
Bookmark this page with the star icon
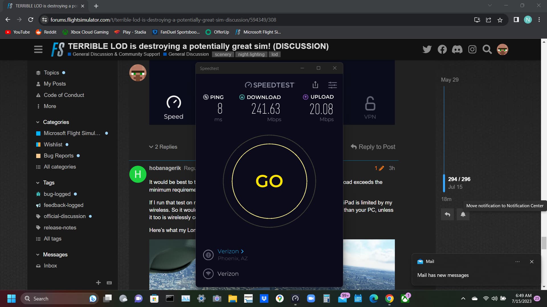pos(500,20)
